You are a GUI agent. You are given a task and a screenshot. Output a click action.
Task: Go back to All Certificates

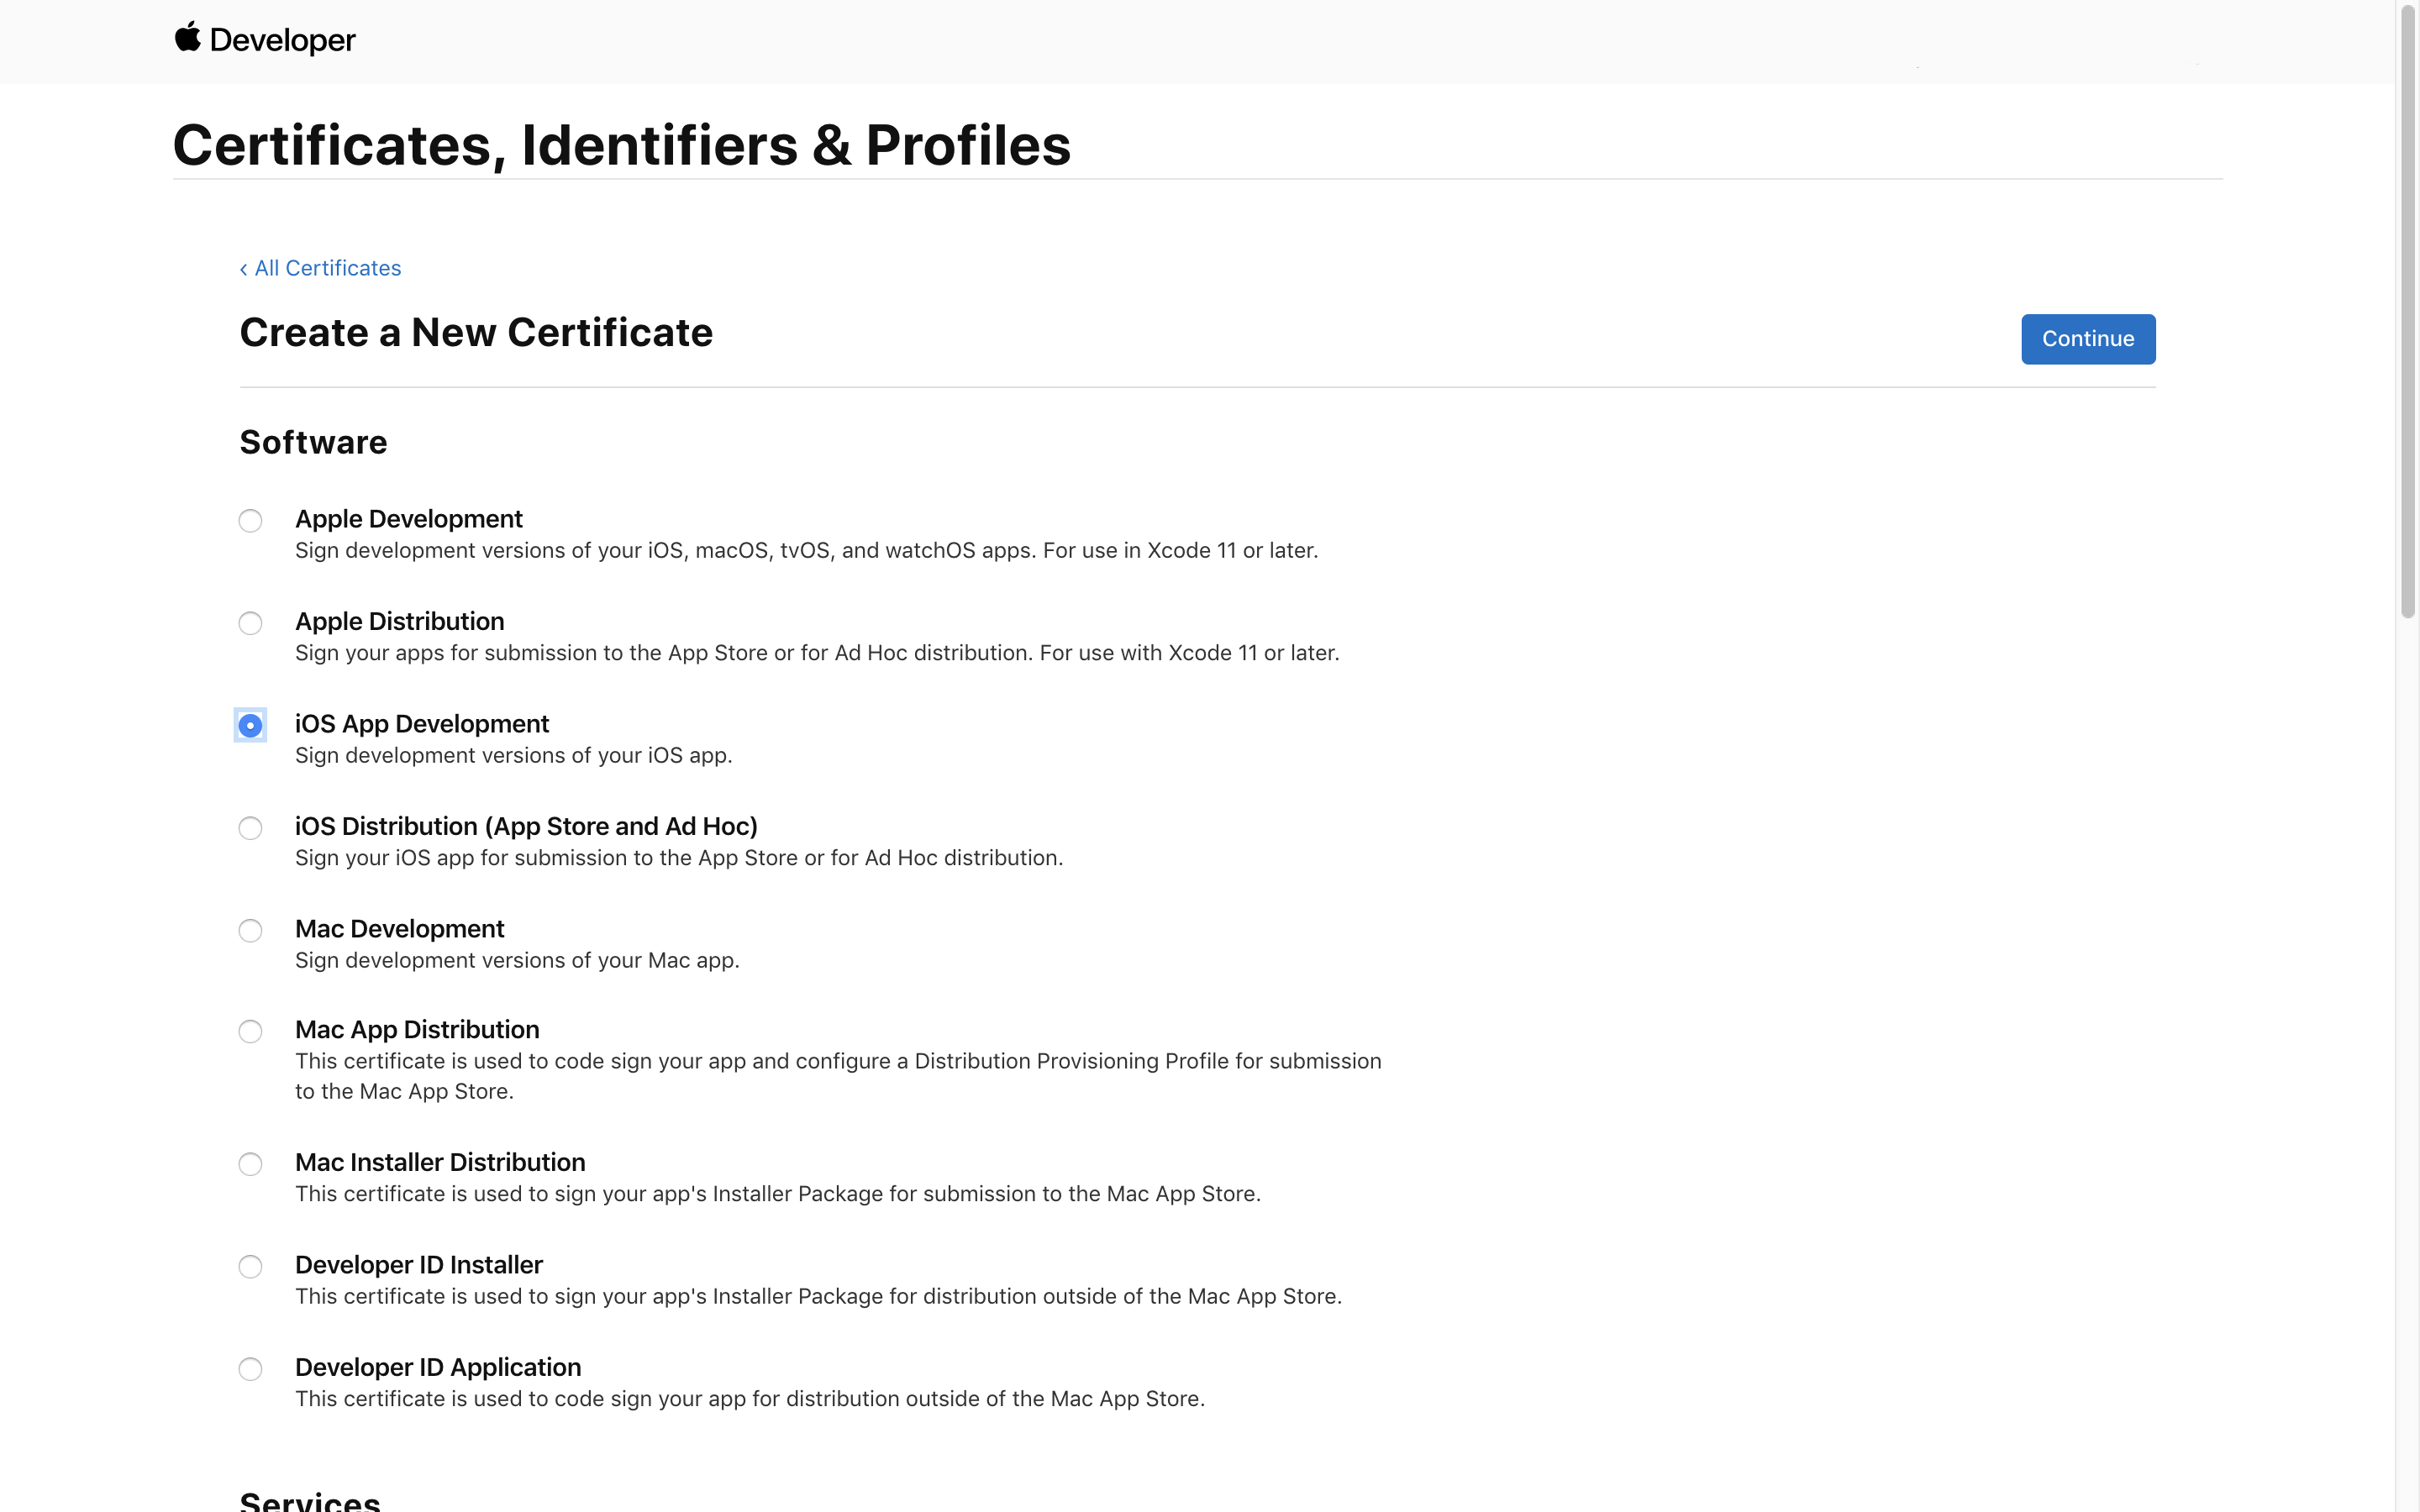coord(320,268)
